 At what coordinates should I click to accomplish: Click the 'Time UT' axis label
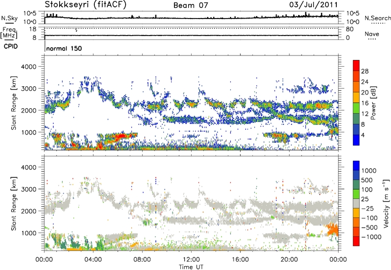191,267
